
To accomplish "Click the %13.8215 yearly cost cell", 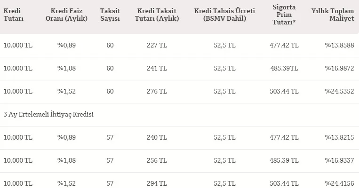I will pos(339,138).
